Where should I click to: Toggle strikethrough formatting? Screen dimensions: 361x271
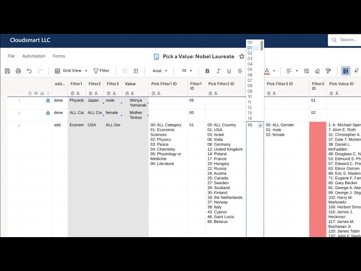[240, 71]
